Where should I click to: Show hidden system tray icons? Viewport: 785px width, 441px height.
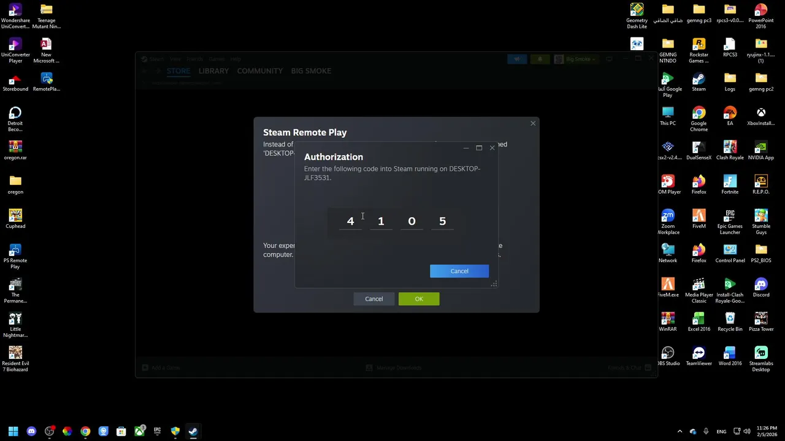(680, 431)
